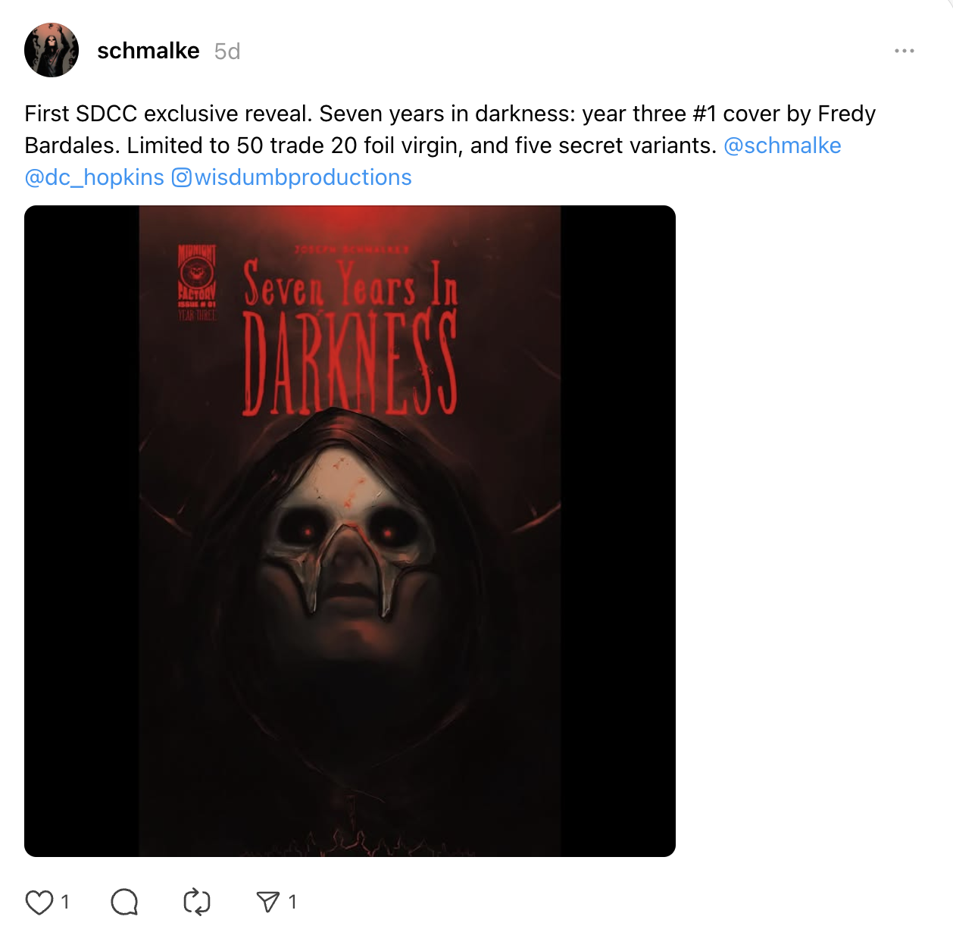Image resolution: width=953 pixels, height=929 pixels.
Task: Click the 5d post timestamp
Action: point(227,51)
